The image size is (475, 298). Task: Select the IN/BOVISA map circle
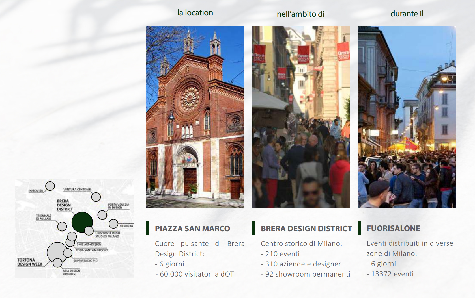(50, 186)
